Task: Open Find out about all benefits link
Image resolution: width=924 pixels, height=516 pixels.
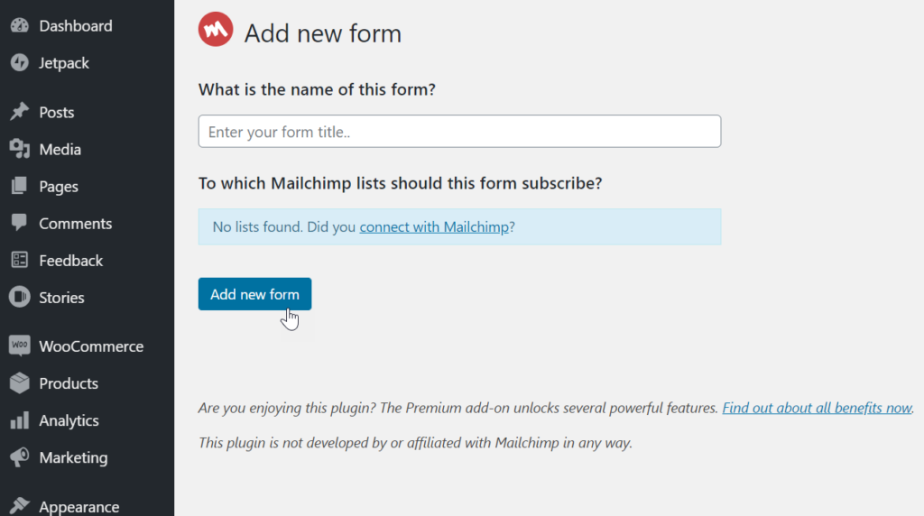Action: pyautogui.click(x=817, y=408)
